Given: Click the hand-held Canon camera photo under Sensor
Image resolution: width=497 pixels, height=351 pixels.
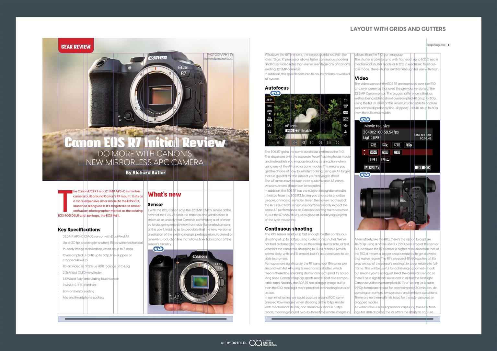Looking at the screenshot, I should pos(191,282).
